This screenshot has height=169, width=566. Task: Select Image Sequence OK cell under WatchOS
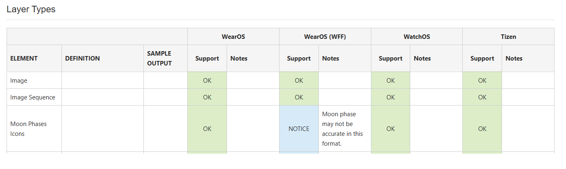click(x=390, y=97)
